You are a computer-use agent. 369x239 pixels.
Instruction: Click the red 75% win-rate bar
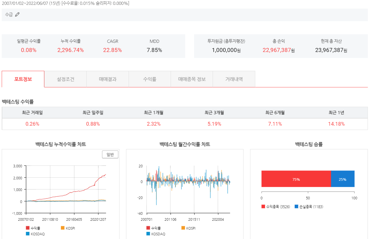296,179
